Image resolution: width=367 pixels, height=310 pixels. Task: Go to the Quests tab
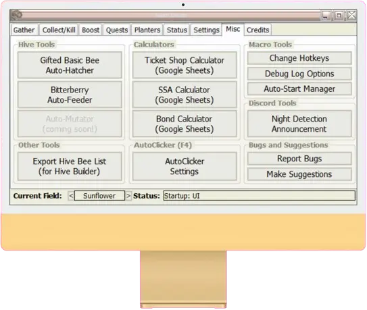117,30
